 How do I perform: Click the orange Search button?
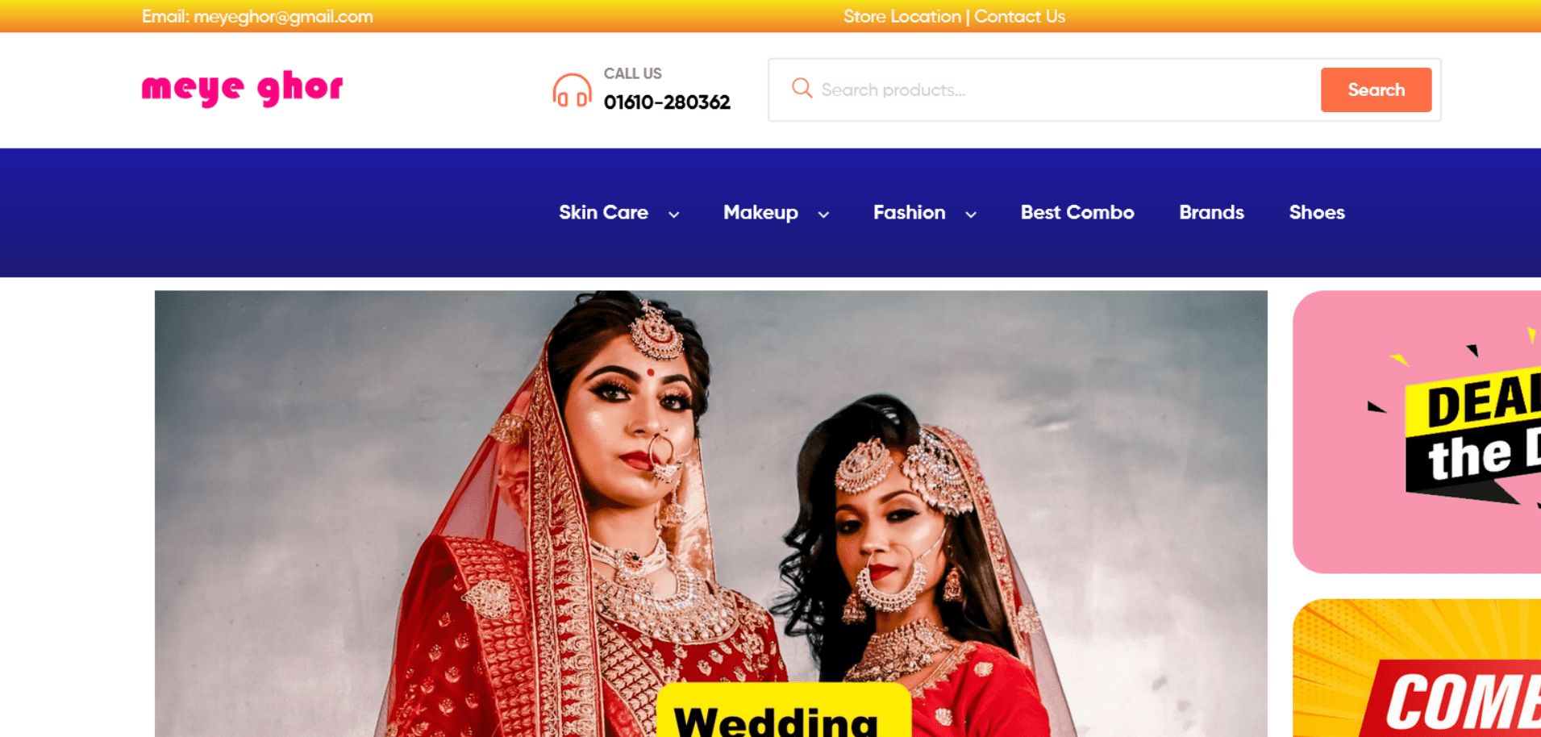click(x=1376, y=90)
